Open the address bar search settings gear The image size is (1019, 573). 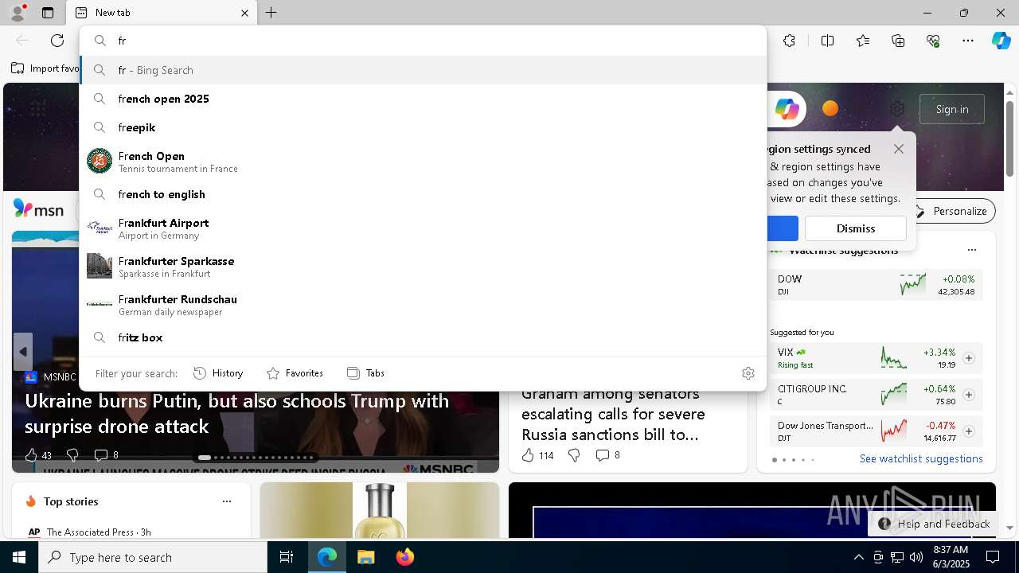click(x=748, y=373)
